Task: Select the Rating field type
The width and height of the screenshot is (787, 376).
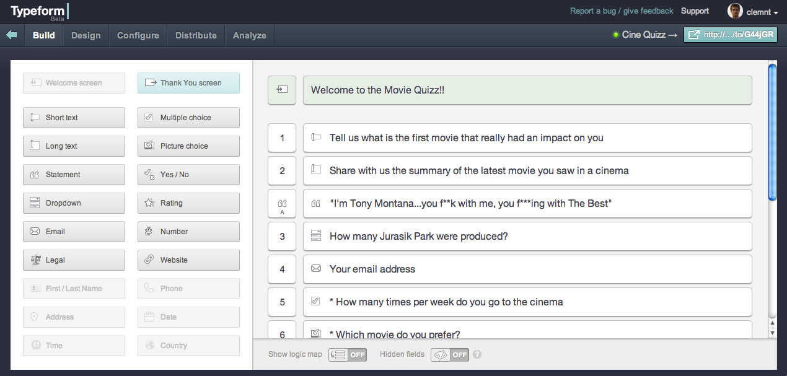Action: tap(188, 203)
